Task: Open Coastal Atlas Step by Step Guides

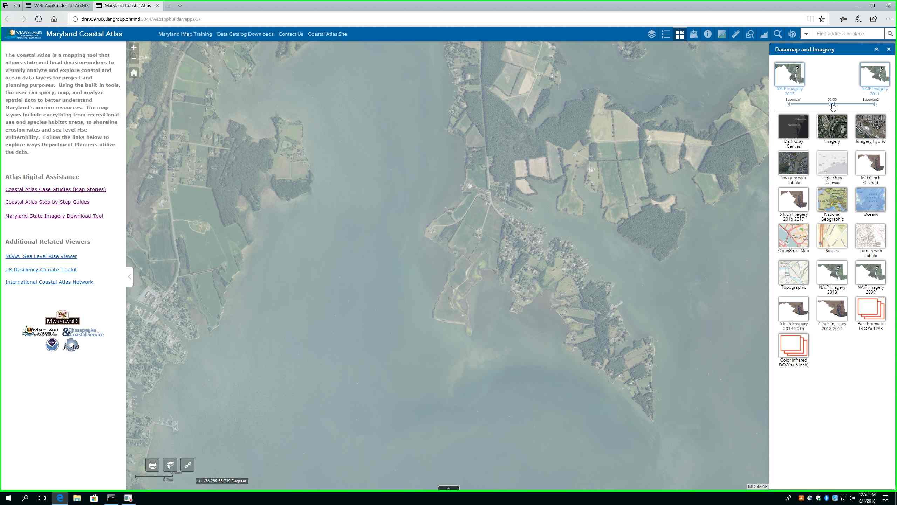Action: (47, 202)
